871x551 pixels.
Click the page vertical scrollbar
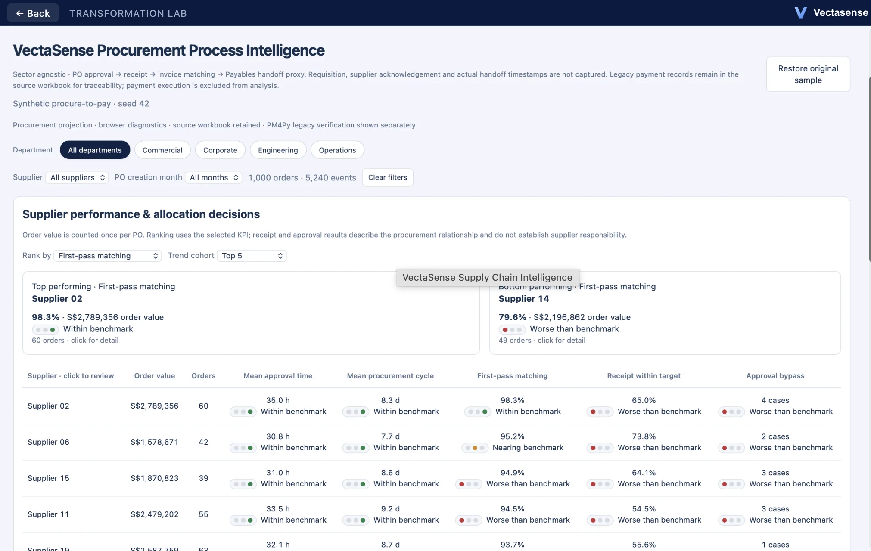pyautogui.click(x=869, y=169)
